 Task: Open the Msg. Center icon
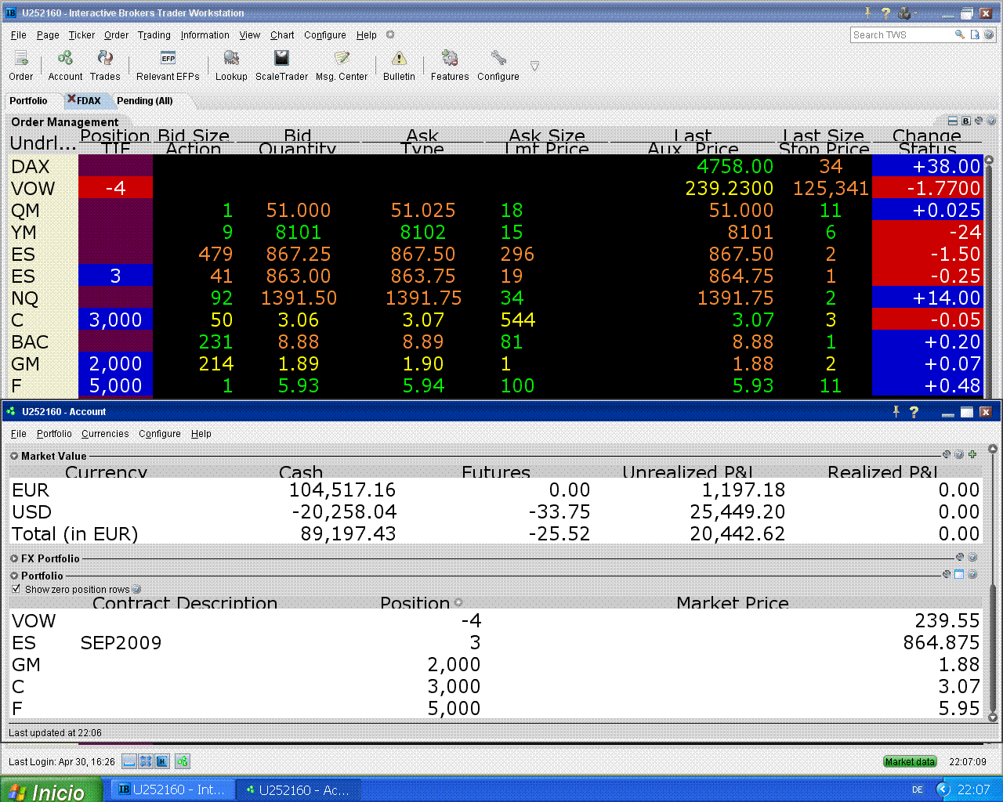point(342,60)
